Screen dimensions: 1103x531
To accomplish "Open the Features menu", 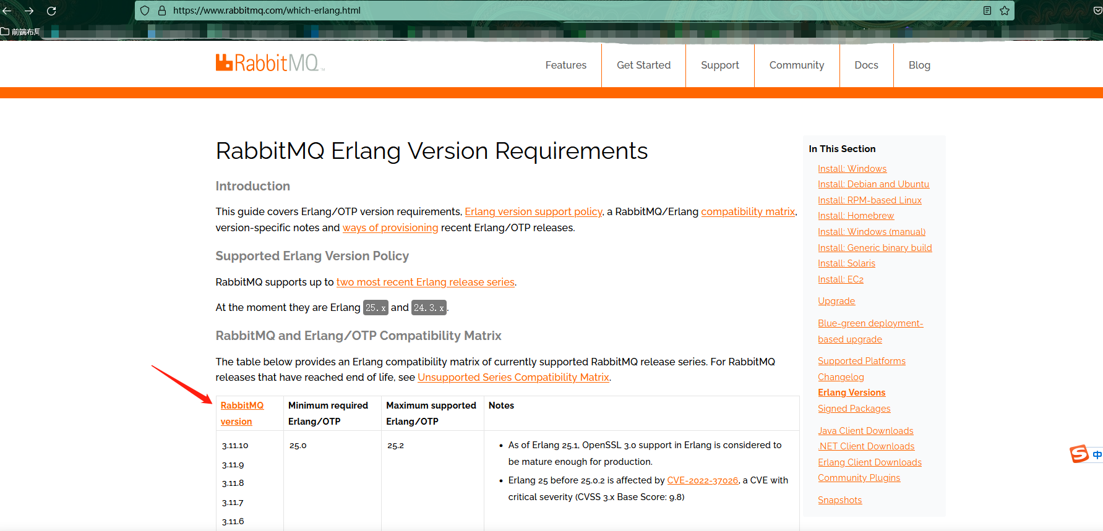I will (565, 65).
